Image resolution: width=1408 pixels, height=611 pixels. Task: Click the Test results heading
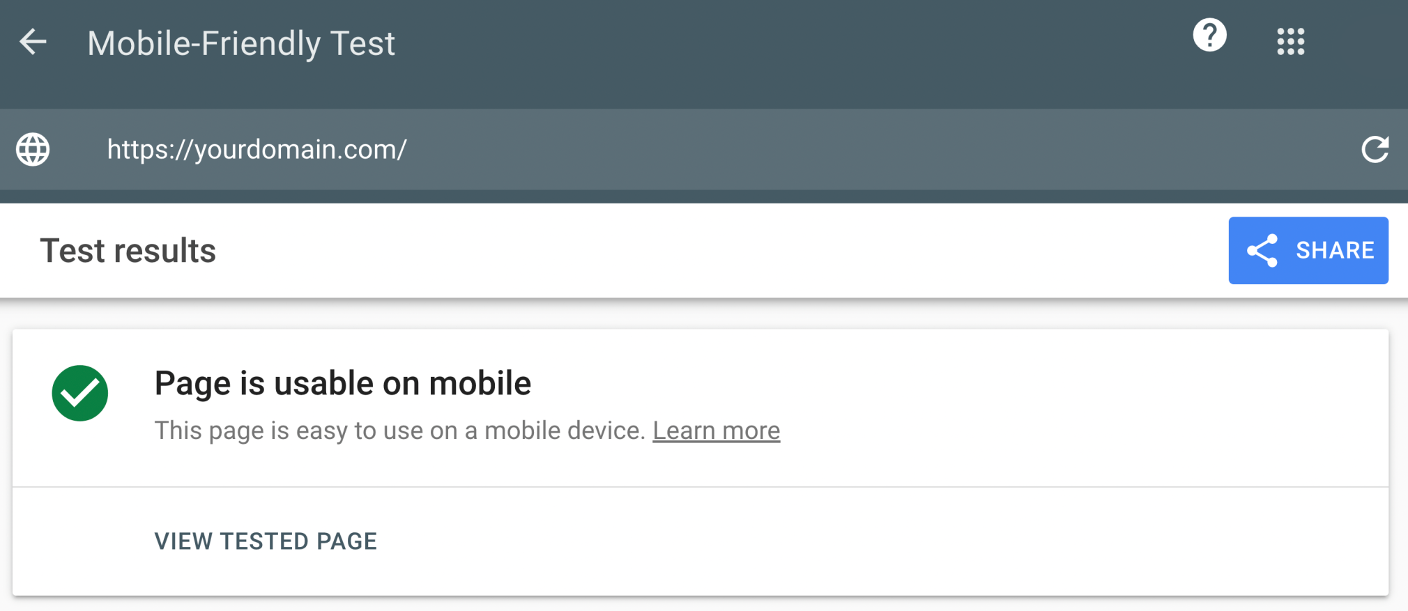[x=128, y=251]
